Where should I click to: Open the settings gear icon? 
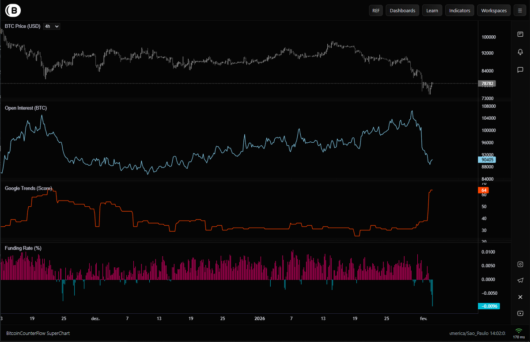[x=520, y=264]
